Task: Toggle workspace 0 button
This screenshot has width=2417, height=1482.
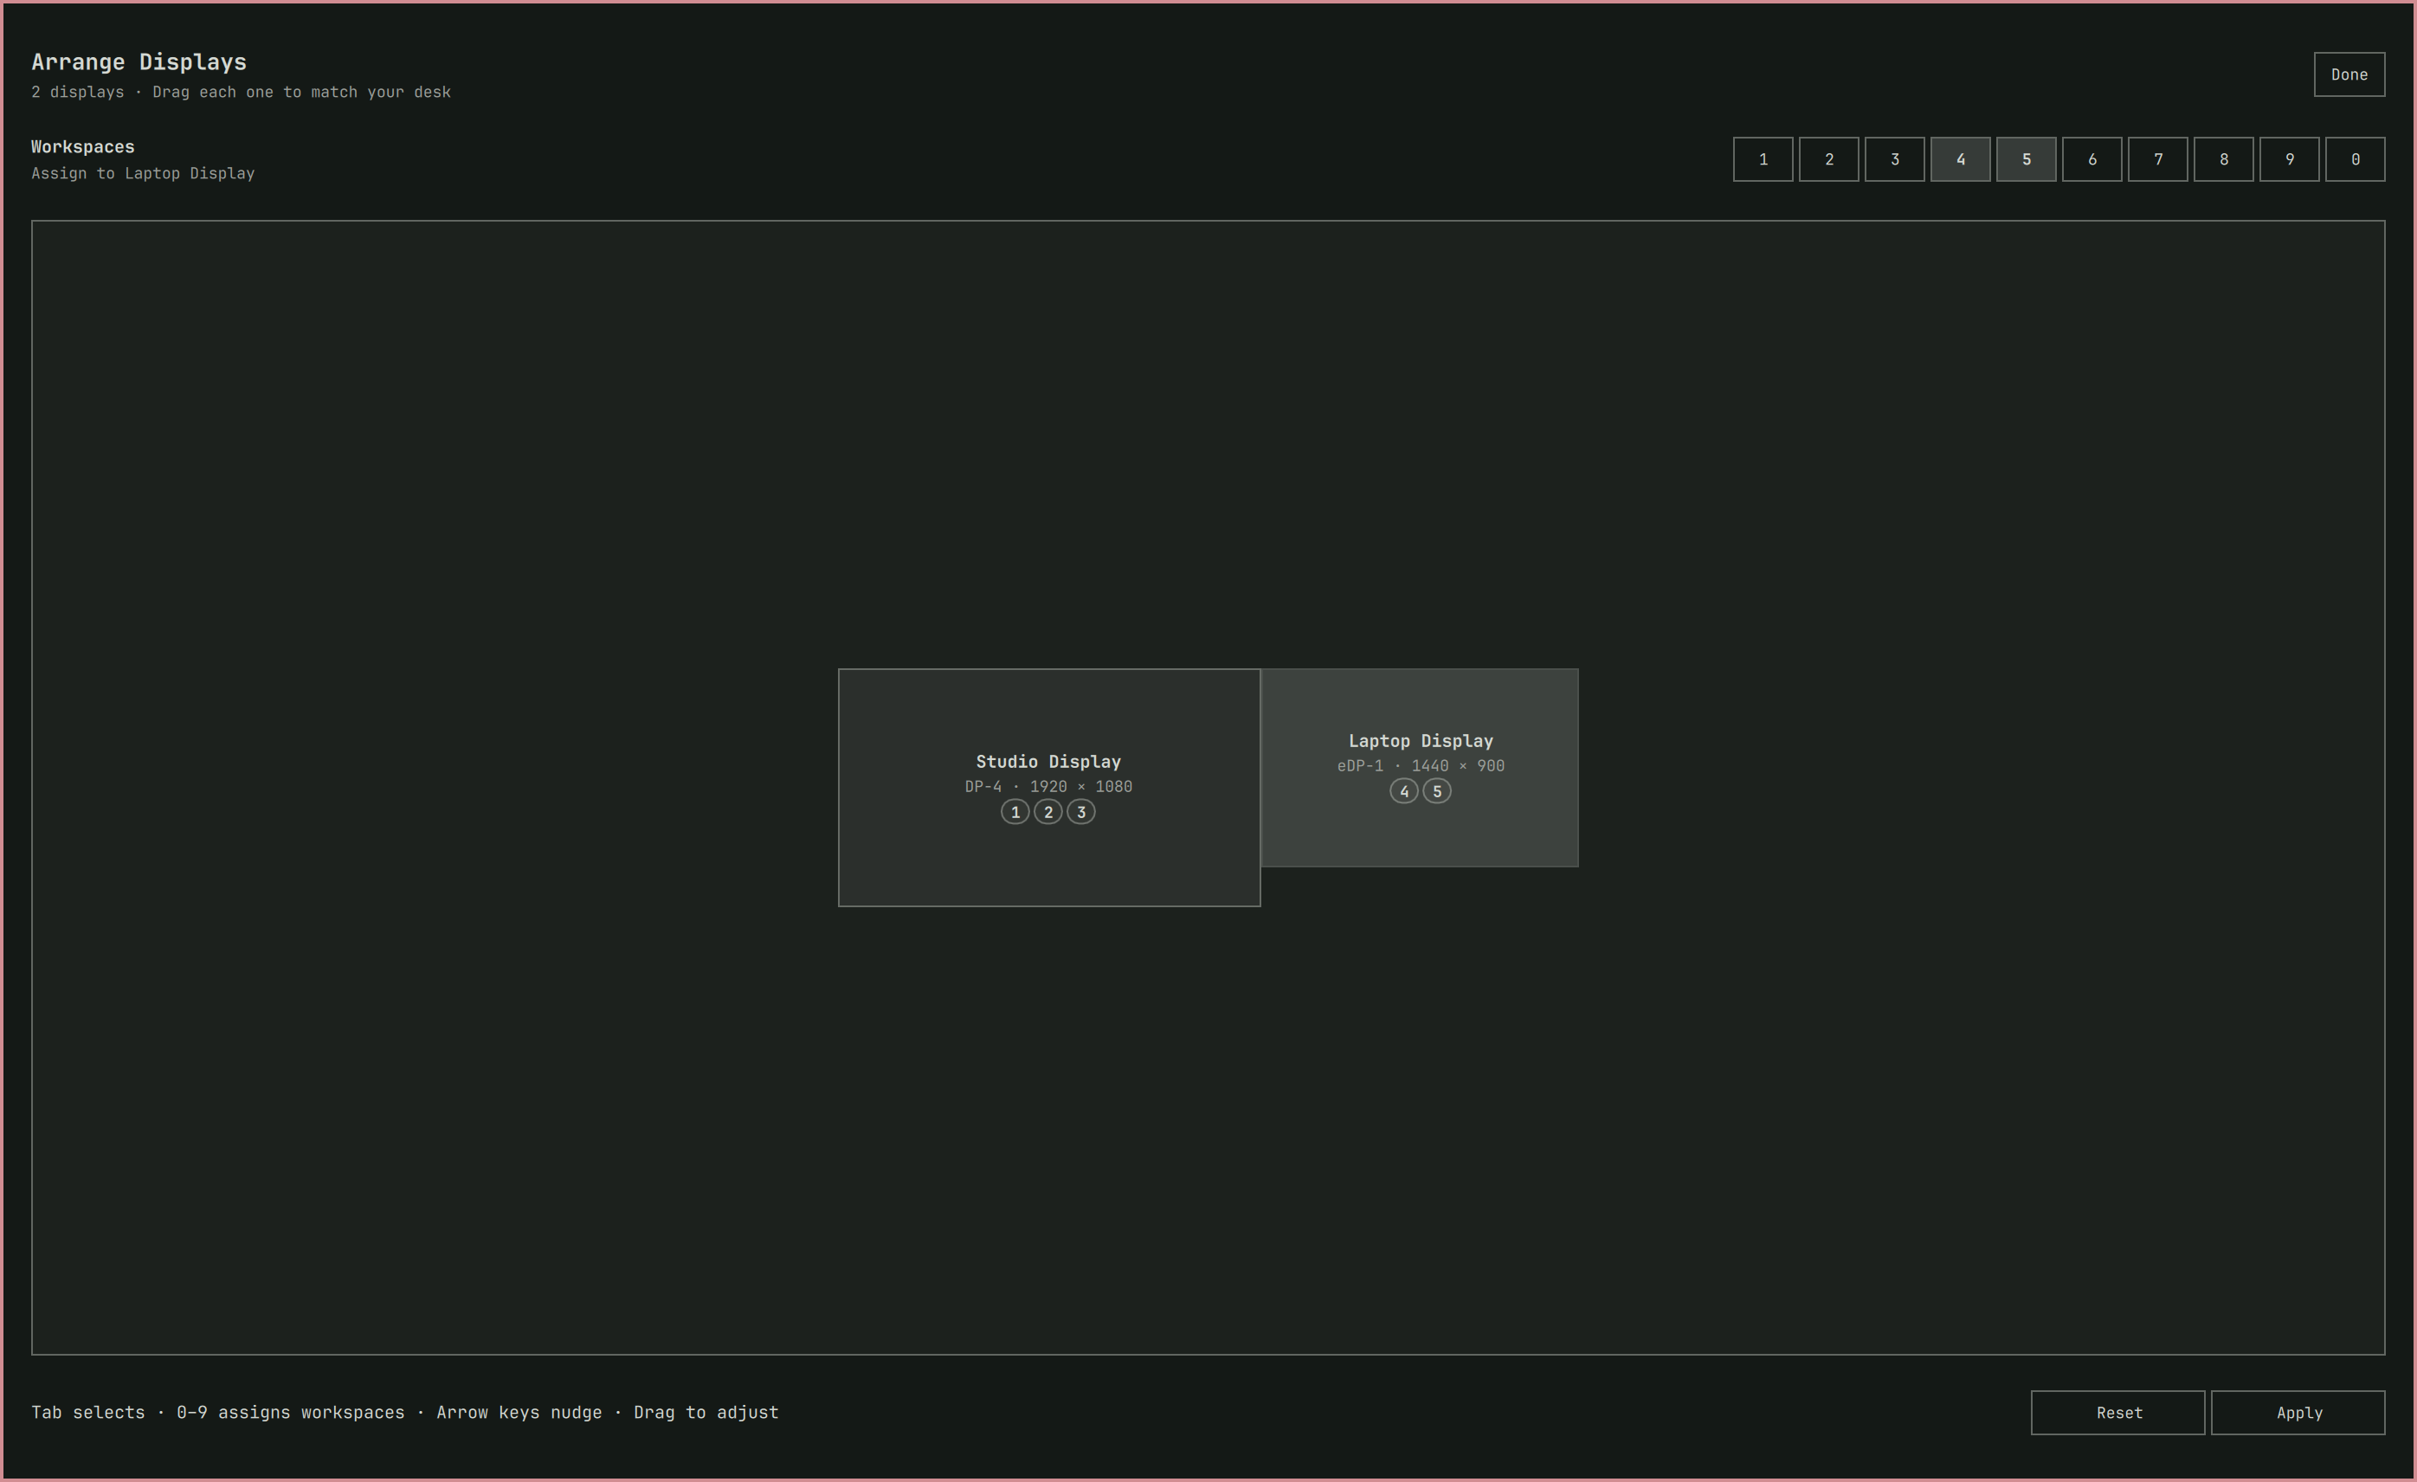Action: (2354, 159)
